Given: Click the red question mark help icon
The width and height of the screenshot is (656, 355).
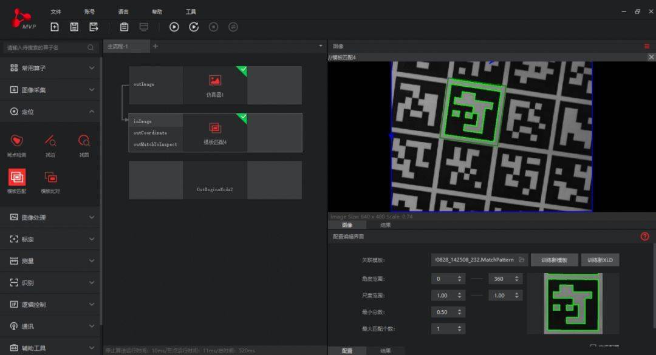Looking at the screenshot, I should (x=644, y=237).
